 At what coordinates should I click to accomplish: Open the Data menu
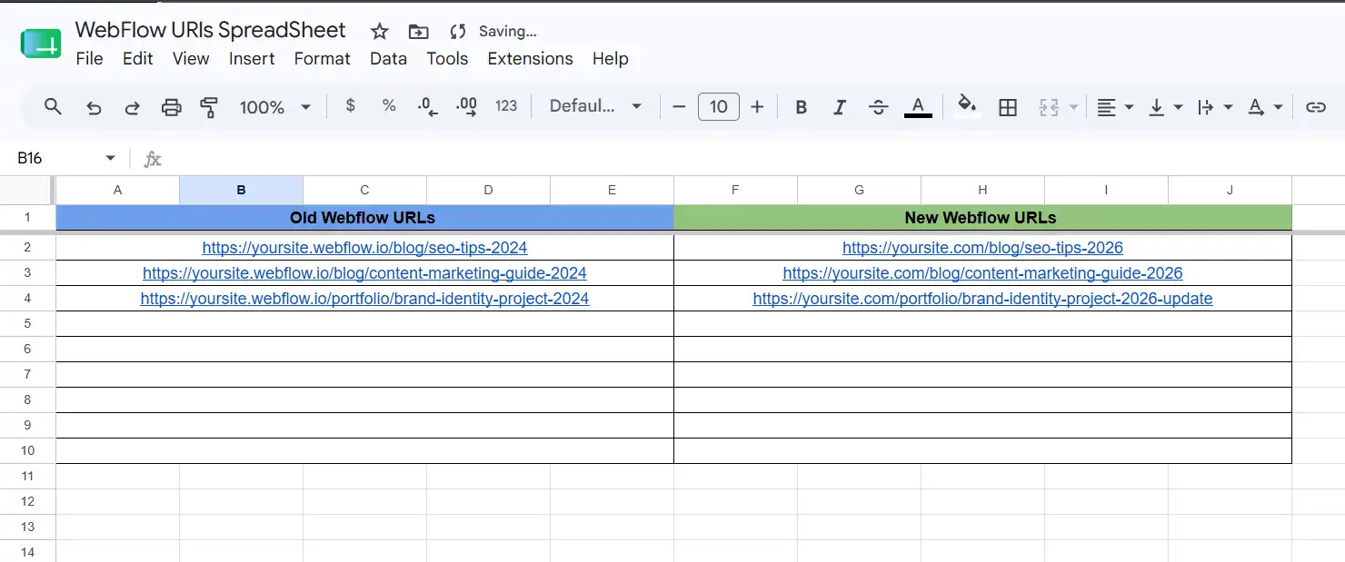pos(388,58)
